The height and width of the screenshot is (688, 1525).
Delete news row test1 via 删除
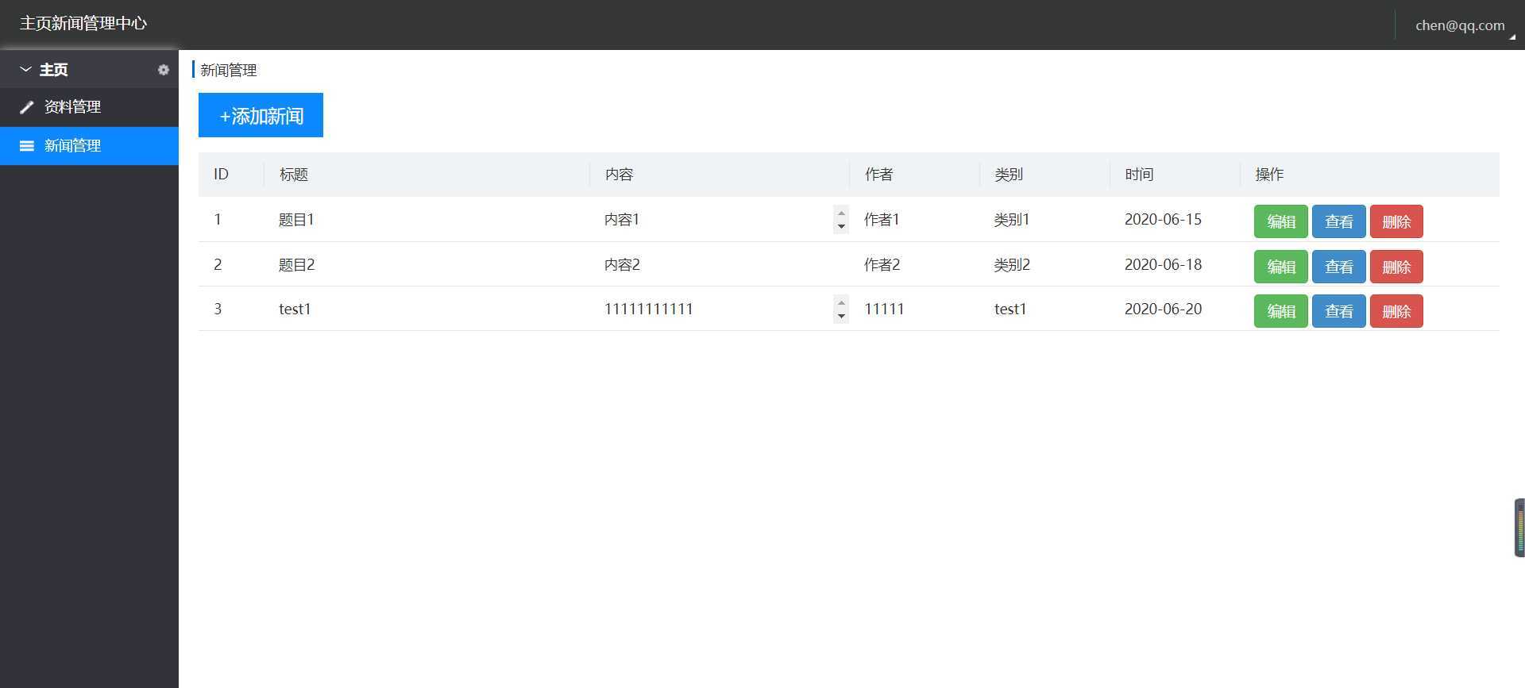1396,311
